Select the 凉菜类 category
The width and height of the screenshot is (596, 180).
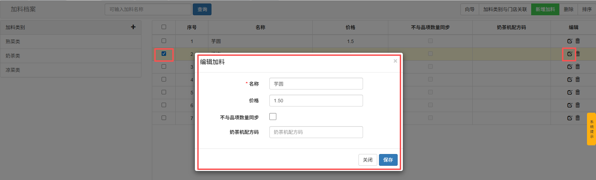[13, 70]
